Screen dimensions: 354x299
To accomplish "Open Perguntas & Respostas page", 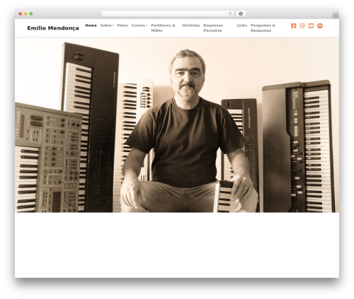I will click(263, 28).
